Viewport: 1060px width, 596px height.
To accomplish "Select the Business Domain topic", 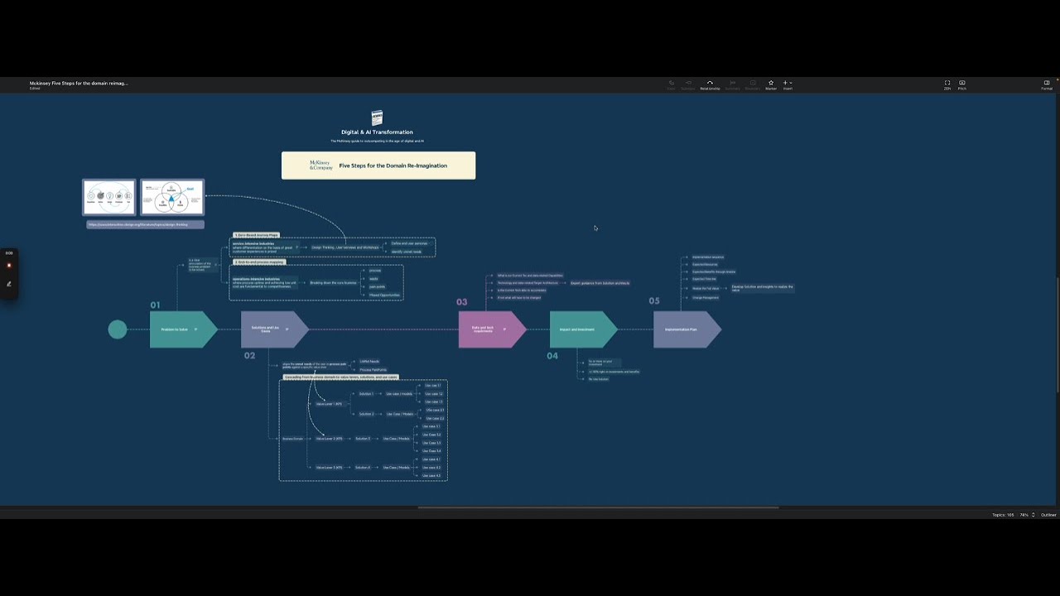I will coord(292,439).
